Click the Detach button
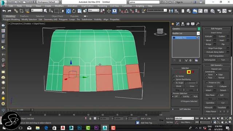233x131 pixels. pos(223,90)
